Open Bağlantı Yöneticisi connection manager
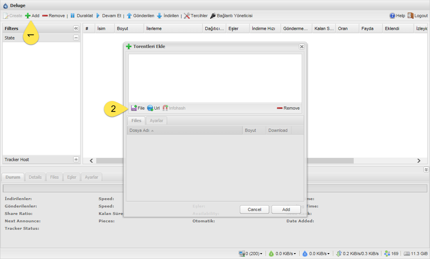This screenshot has height=259, width=430. (231, 16)
